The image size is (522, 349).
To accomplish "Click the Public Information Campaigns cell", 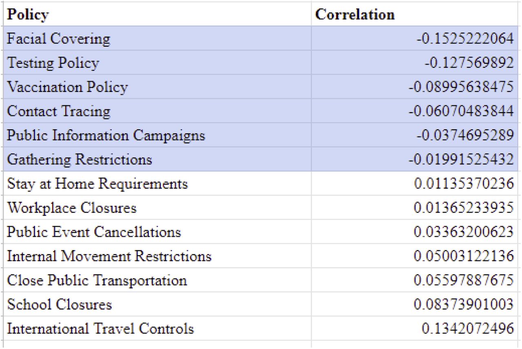I will click(157, 135).
